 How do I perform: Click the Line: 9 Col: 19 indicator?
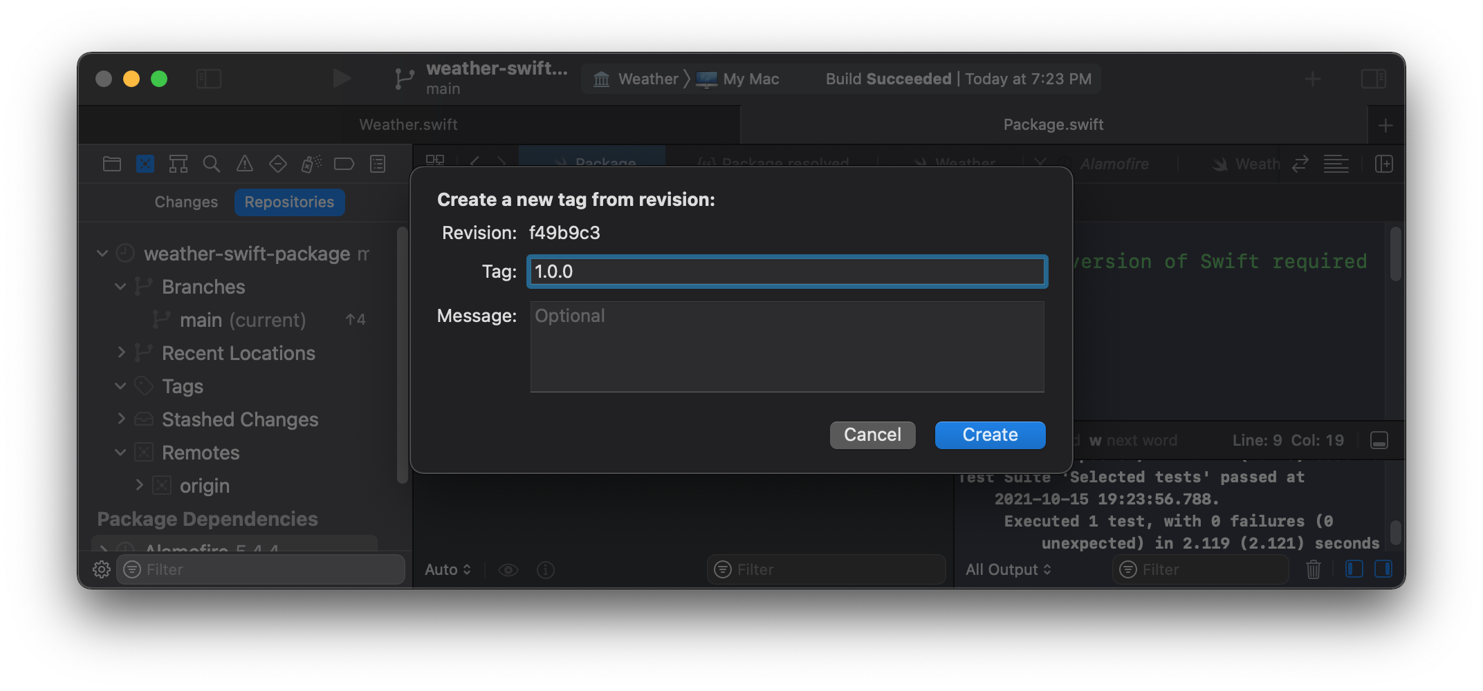pyautogui.click(x=1288, y=440)
